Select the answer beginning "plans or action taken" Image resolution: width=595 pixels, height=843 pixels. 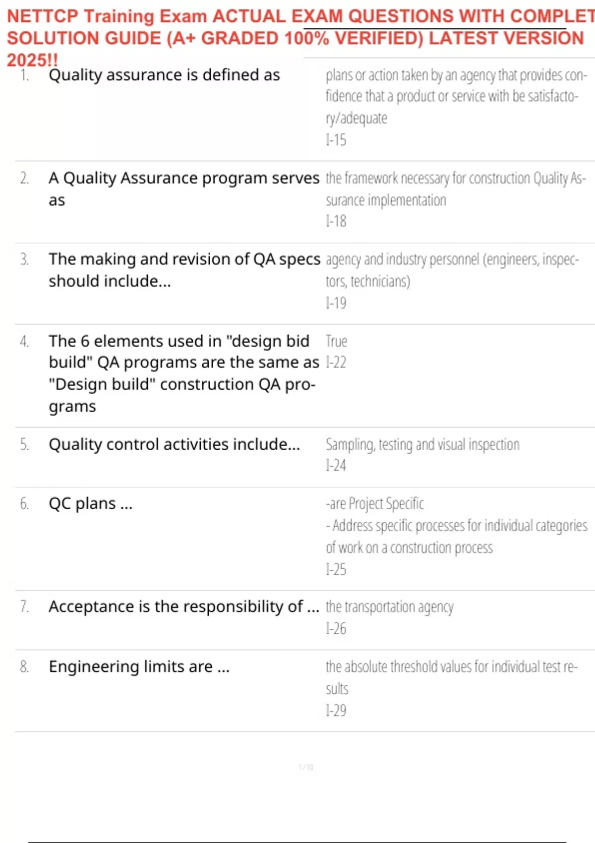click(455, 96)
